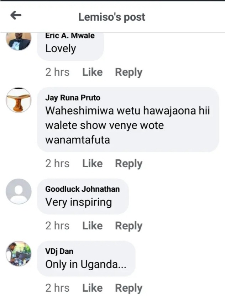Image resolution: width=225 pixels, height=297 pixels.
Task: Reply to Goodluck Johnathan's comment
Action: [129, 226]
